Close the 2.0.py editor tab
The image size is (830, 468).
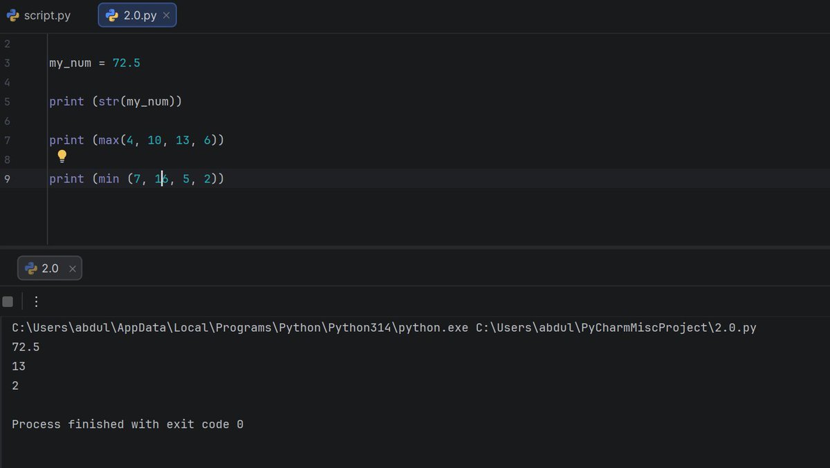tap(166, 16)
